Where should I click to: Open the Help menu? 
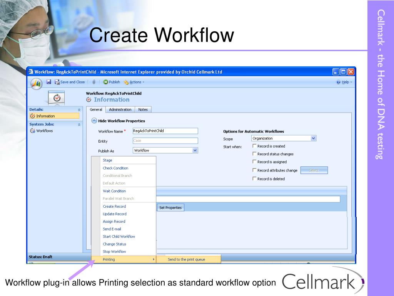point(344,82)
